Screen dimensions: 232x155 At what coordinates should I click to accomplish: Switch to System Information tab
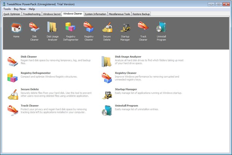(x=96, y=14)
